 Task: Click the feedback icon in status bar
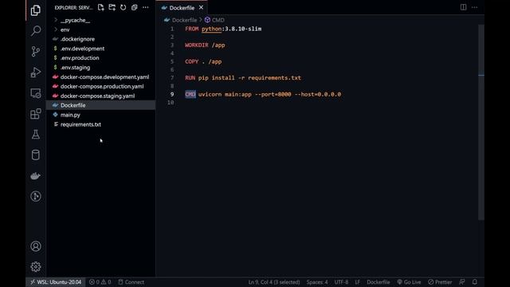coord(462,281)
